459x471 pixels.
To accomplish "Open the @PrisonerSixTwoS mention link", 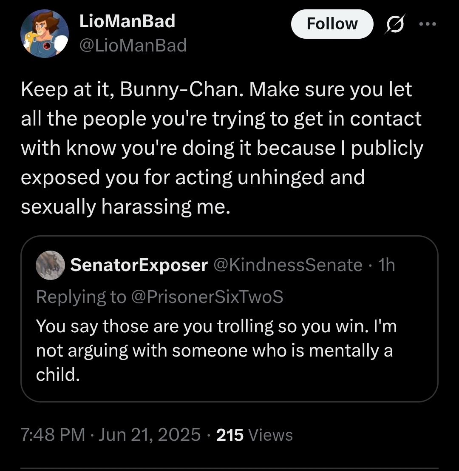I will [207, 297].
